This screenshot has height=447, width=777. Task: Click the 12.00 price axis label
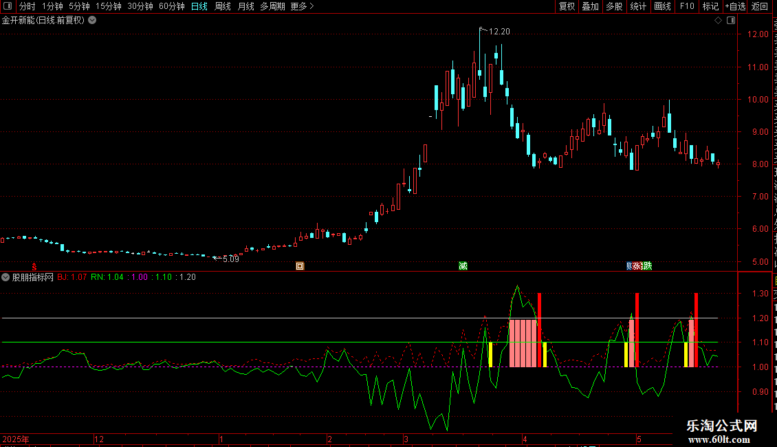point(758,34)
